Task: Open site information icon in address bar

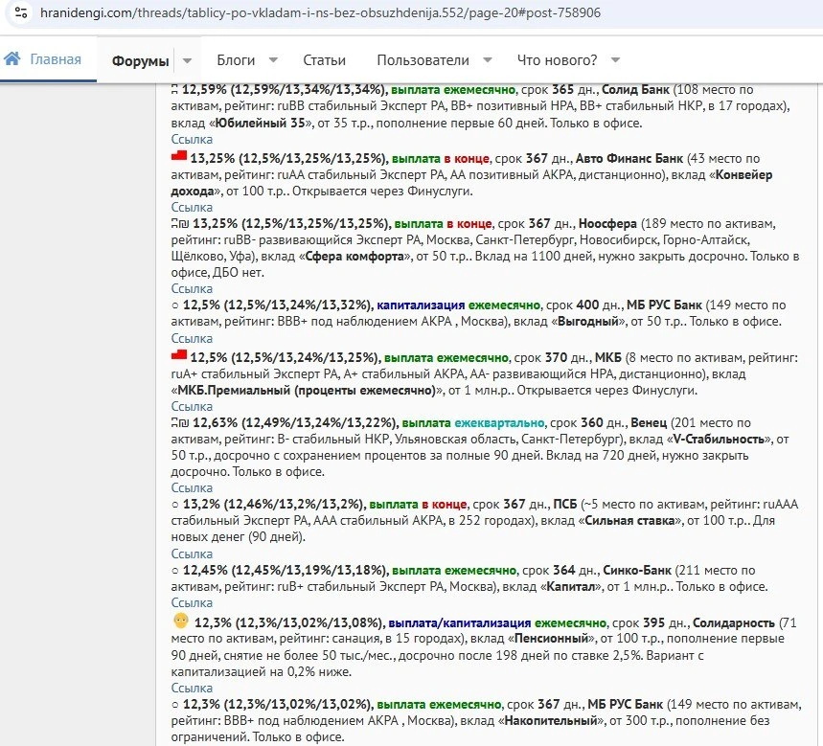Action: [x=21, y=12]
